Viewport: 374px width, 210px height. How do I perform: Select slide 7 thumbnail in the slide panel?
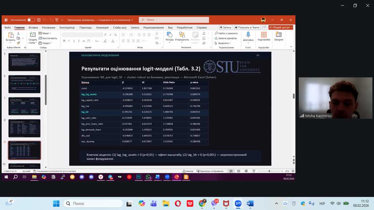24,106
